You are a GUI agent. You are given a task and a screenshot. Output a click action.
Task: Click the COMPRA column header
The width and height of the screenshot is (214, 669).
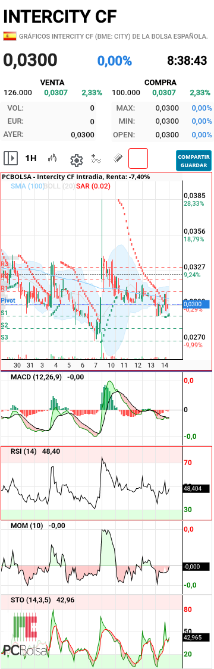pos(160,82)
